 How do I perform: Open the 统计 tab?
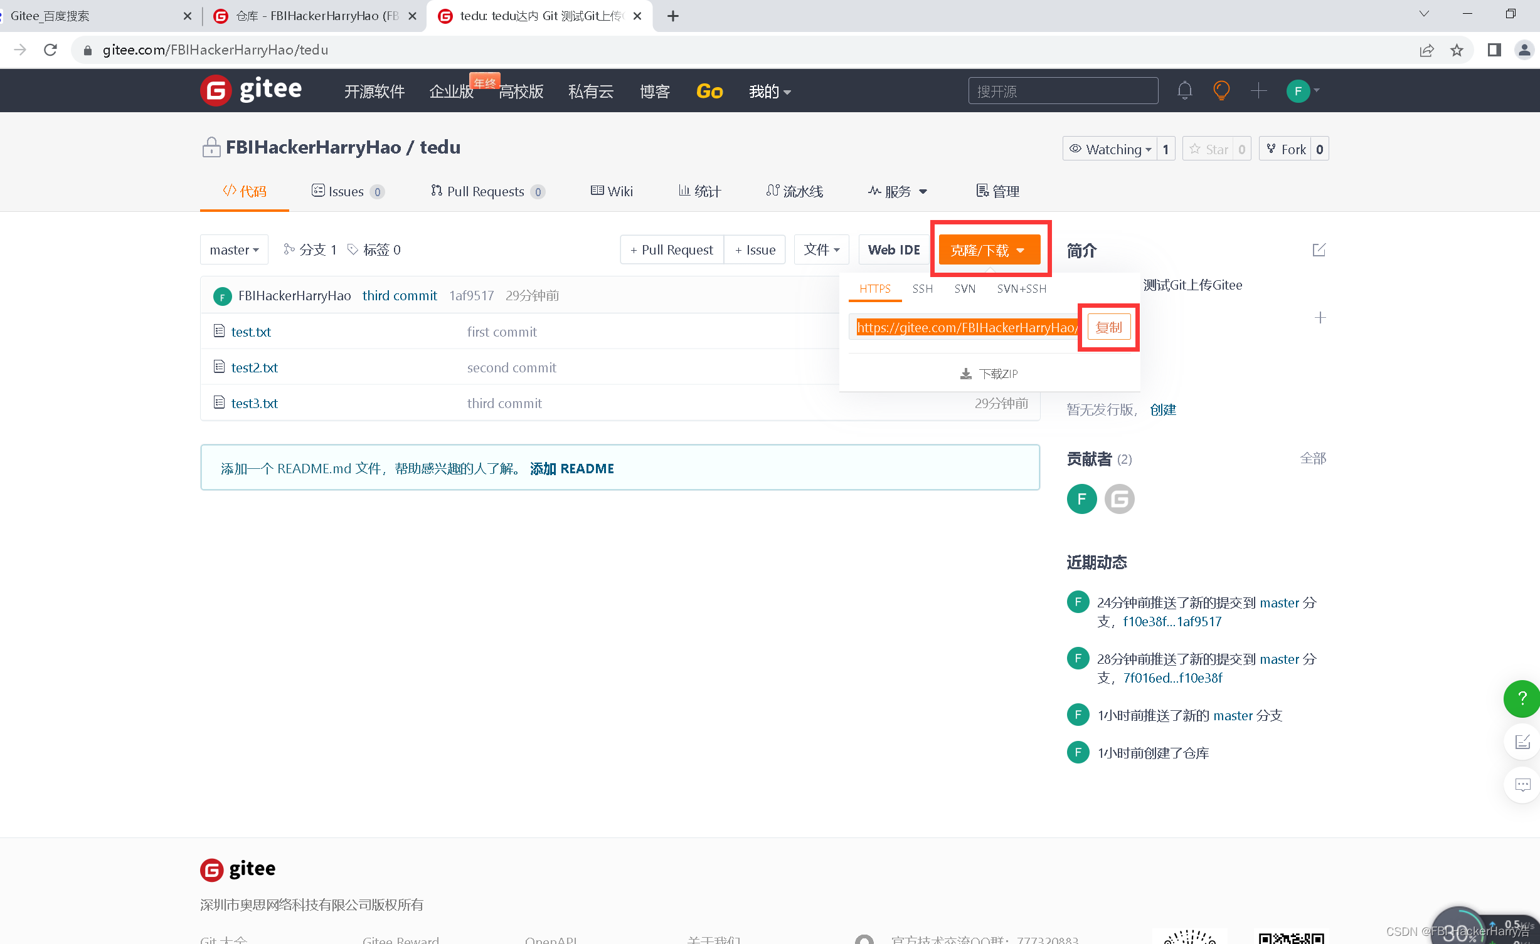tap(699, 191)
